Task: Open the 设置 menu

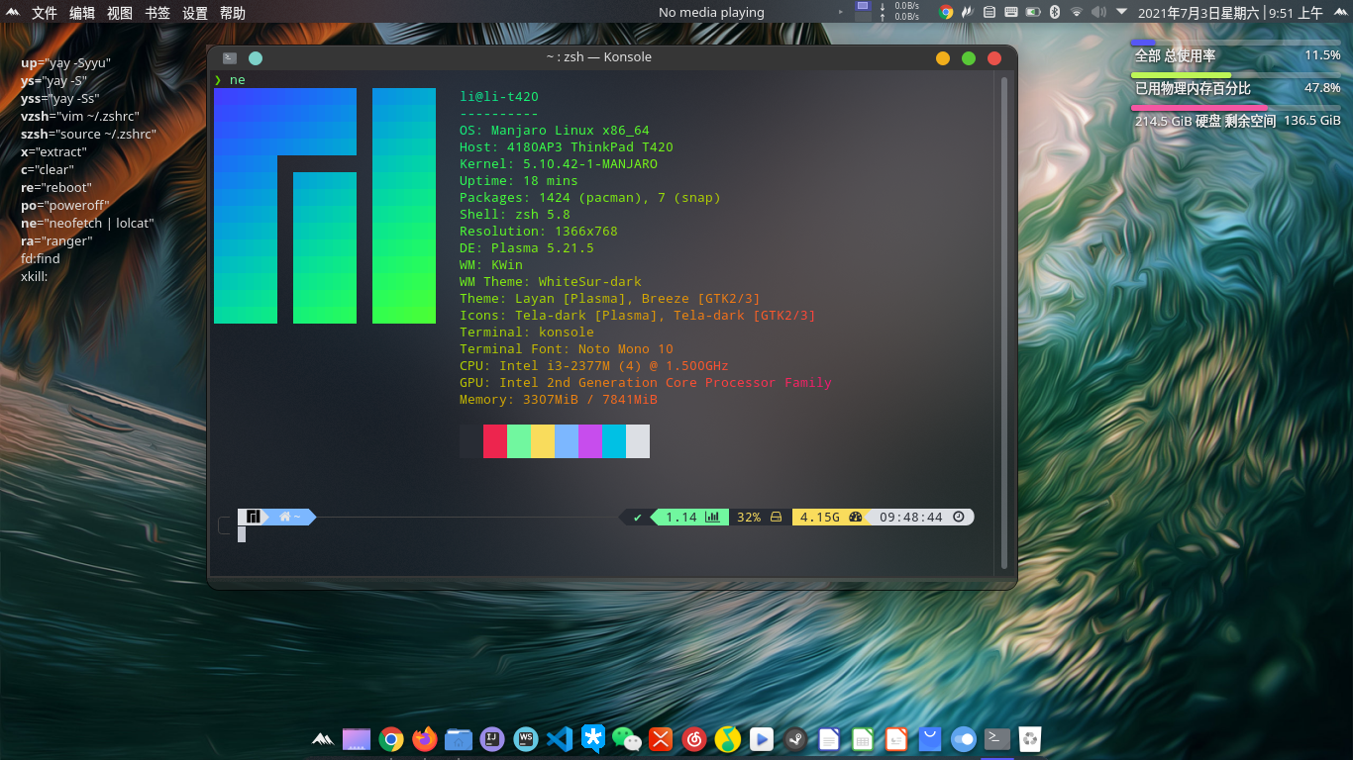Action: (x=194, y=13)
